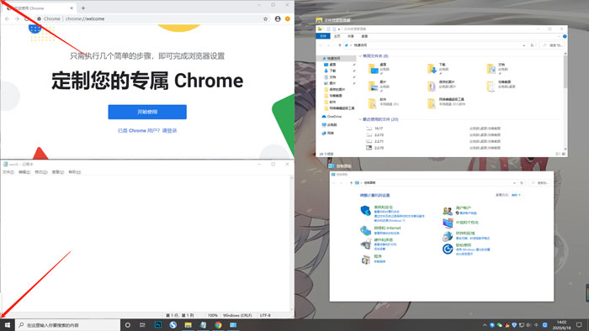
Task: Select OneDrive in File Explorer sidebar
Action: coord(334,117)
